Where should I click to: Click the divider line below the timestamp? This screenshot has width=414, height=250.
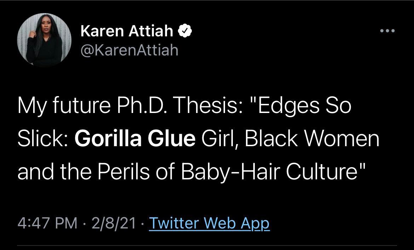(207, 245)
